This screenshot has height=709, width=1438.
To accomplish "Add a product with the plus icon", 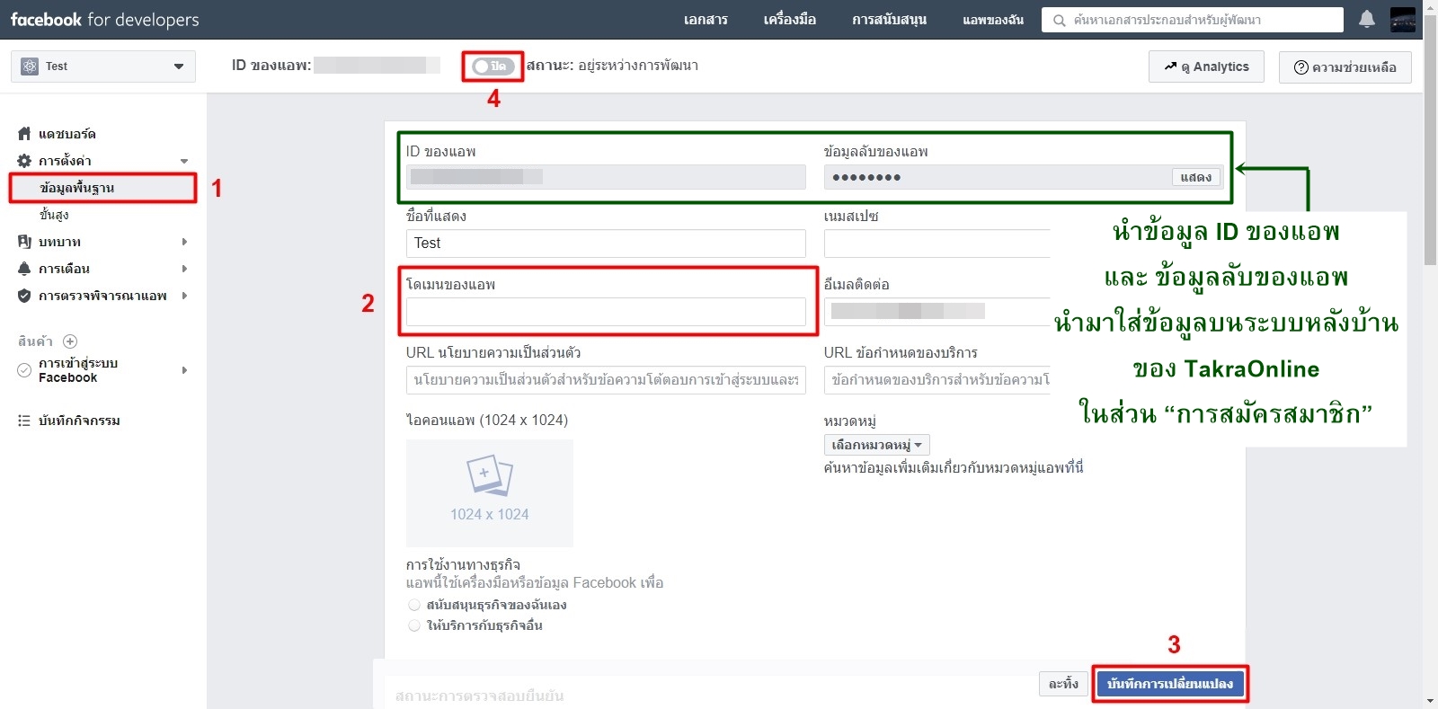I will coord(70,341).
